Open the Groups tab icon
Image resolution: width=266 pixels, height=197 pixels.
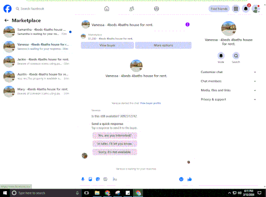(x=156, y=8)
